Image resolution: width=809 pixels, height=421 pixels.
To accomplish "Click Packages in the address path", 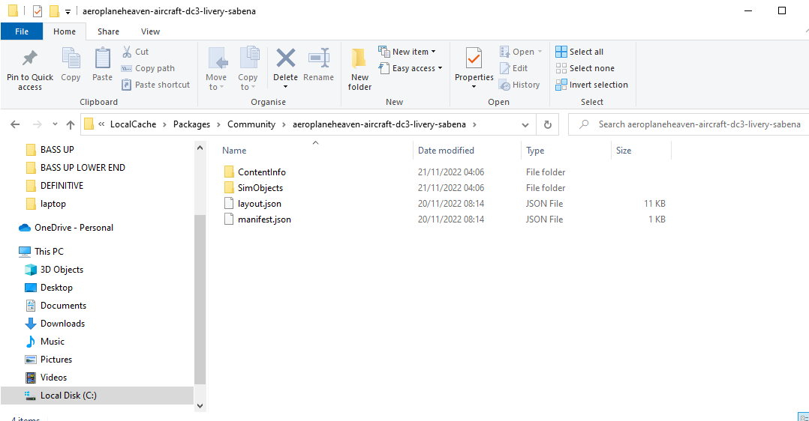I will [191, 124].
